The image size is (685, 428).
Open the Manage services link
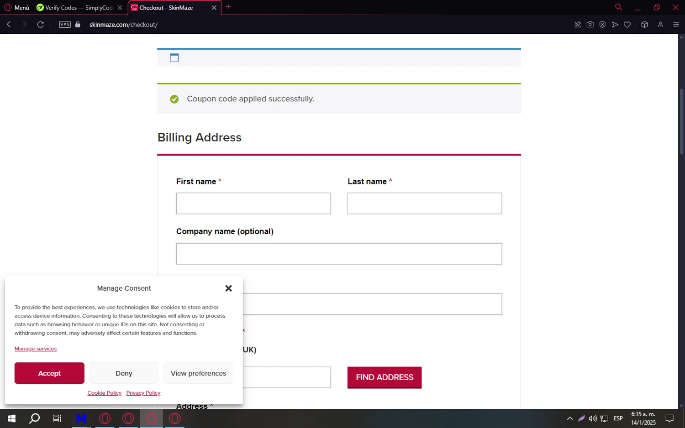point(36,349)
